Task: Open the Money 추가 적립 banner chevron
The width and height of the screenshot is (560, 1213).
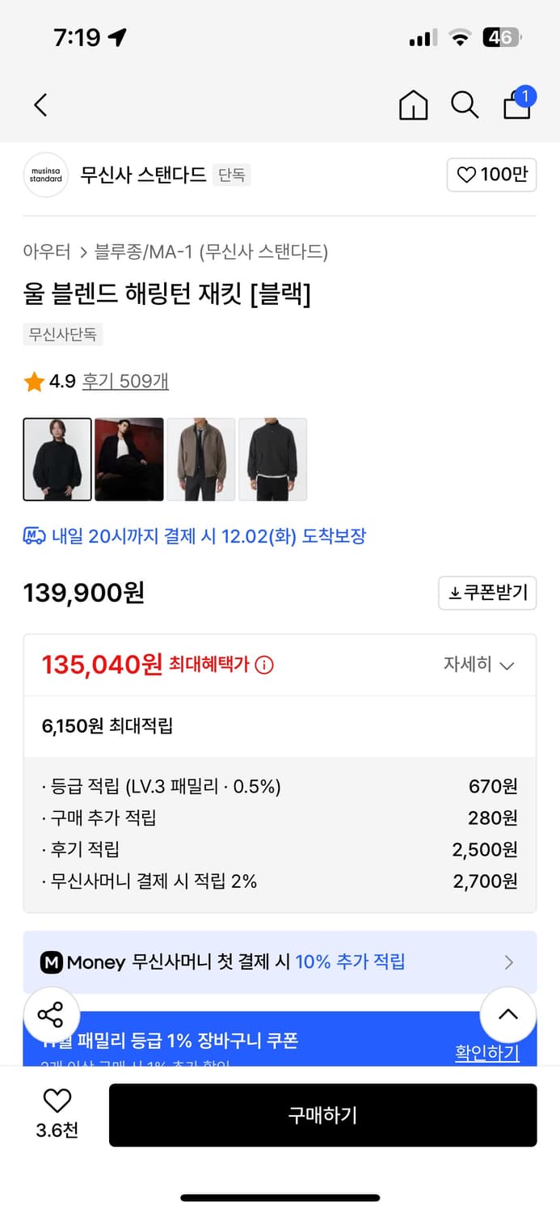Action: [509, 962]
